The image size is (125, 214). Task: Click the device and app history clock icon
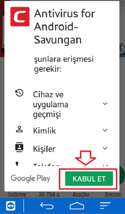point(19,93)
